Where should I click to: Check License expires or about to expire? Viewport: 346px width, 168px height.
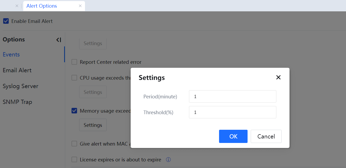pos(74,160)
